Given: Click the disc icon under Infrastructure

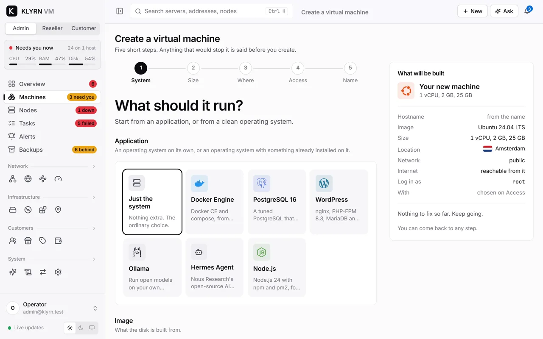Looking at the screenshot, I should coord(28,210).
